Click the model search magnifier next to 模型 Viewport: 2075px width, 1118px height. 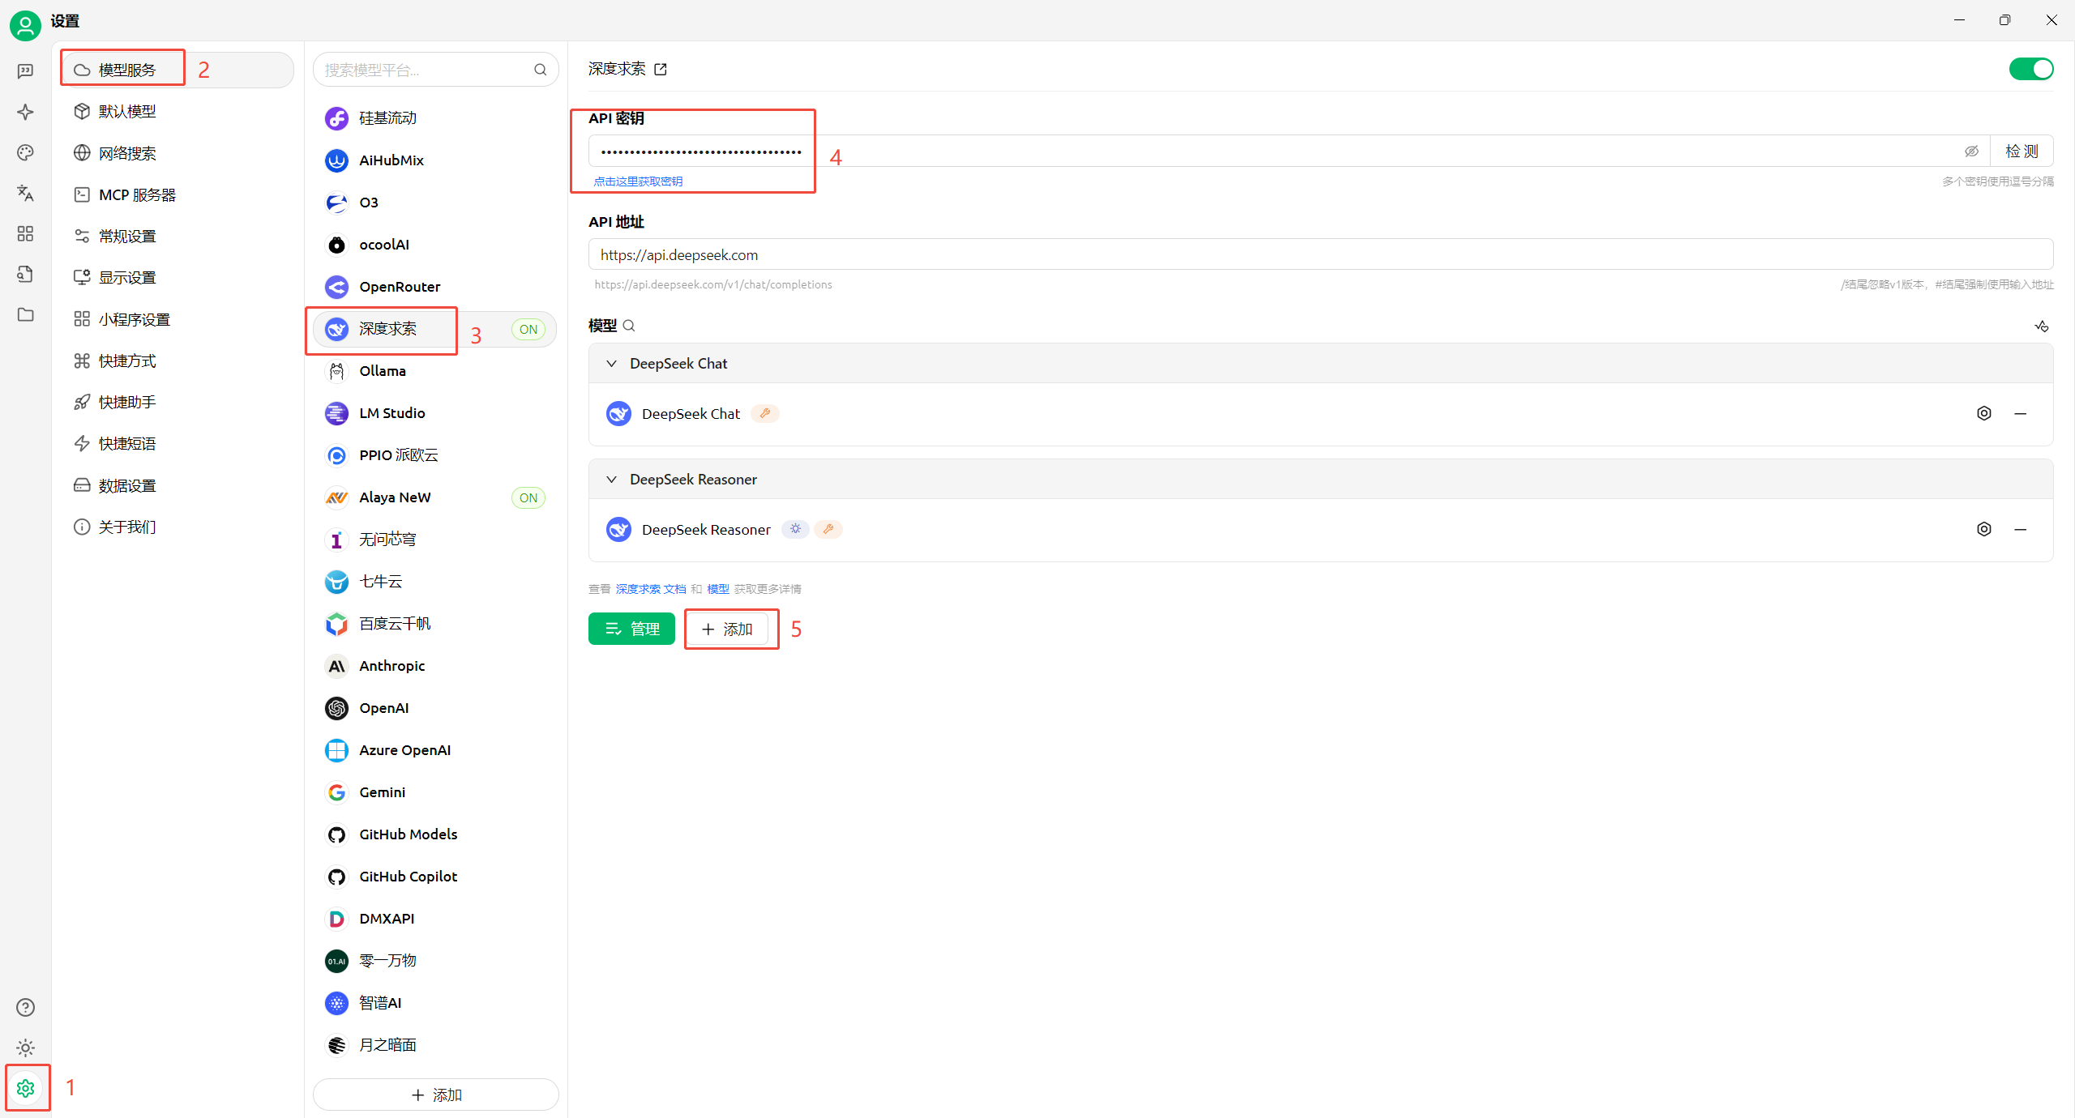pos(629,326)
